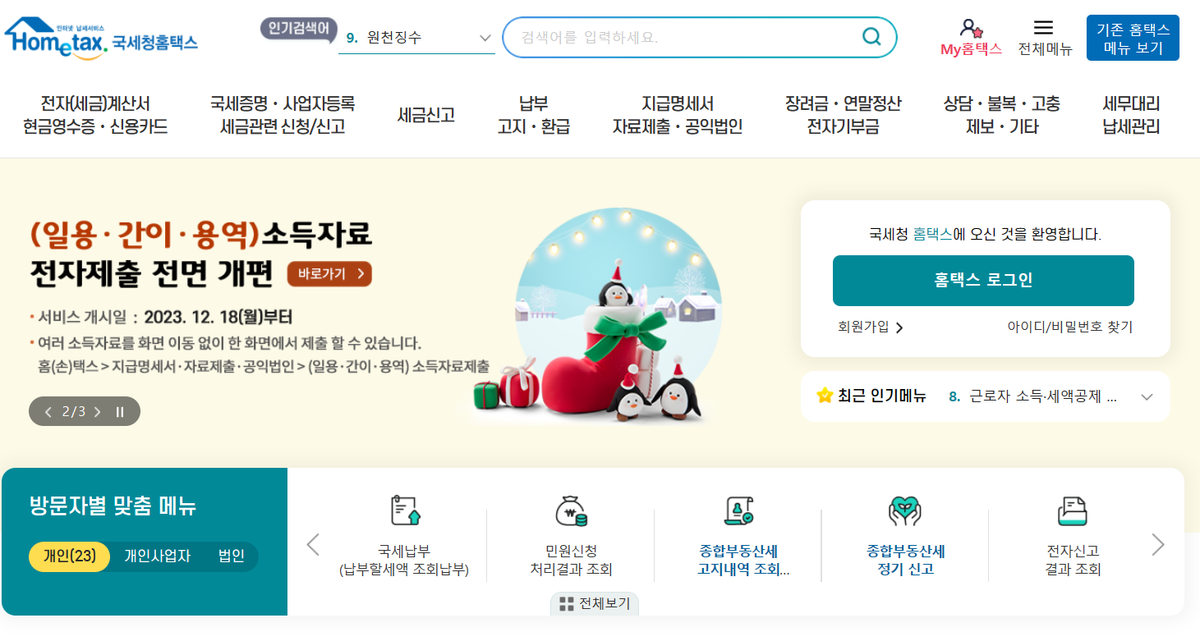The image size is (1200, 641).
Task: Click the search keyword input field
Action: 686,37
